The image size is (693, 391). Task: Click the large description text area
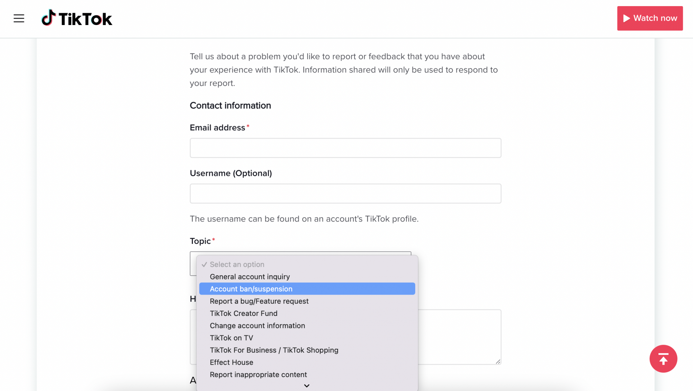click(x=460, y=337)
